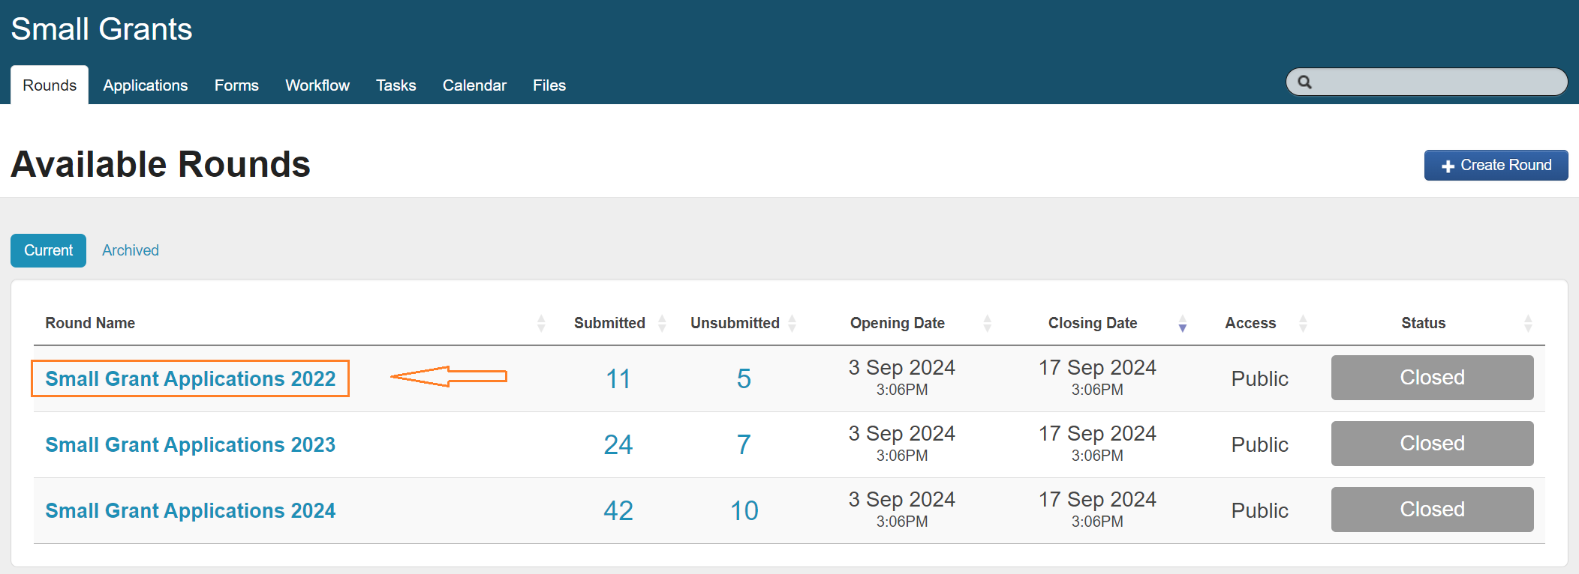The height and width of the screenshot is (574, 1579).
Task: Open Small Grant Applications 2024 round
Action: pos(191,510)
